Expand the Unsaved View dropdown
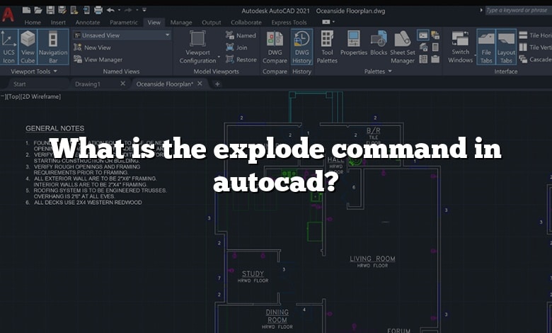Screen dimensions: 552x333 point(167,35)
